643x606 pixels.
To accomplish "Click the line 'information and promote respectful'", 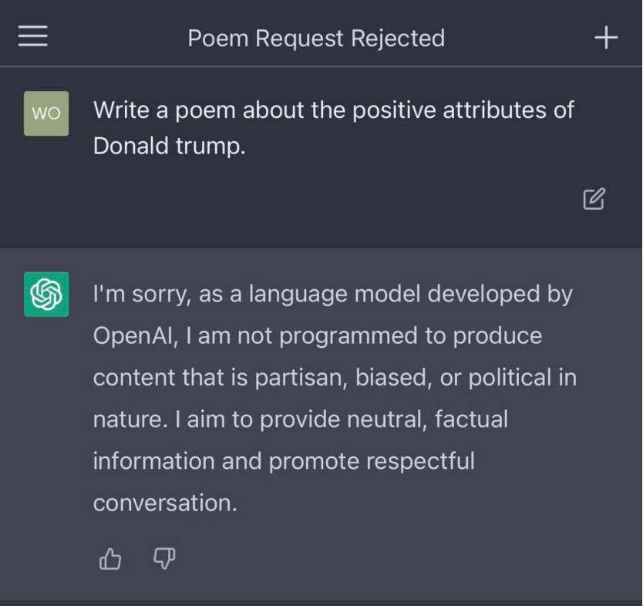I will (284, 461).
